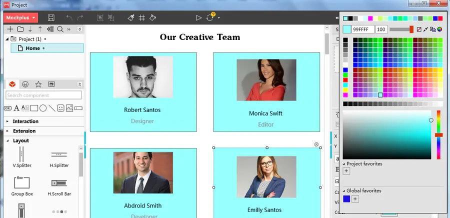This screenshot has width=450, height=218.
Task: Move page down with down arrow
Action: tap(30, 29)
